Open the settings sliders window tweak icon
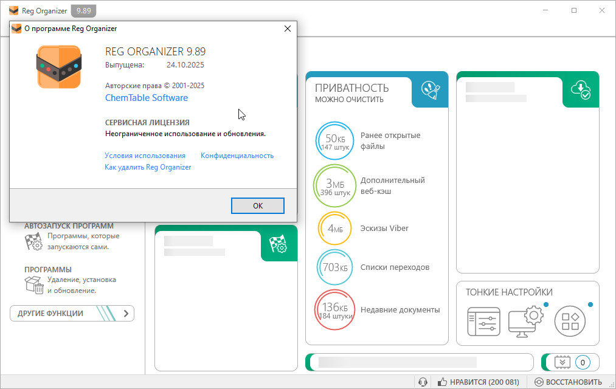616x389 pixels. tap(483, 321)
